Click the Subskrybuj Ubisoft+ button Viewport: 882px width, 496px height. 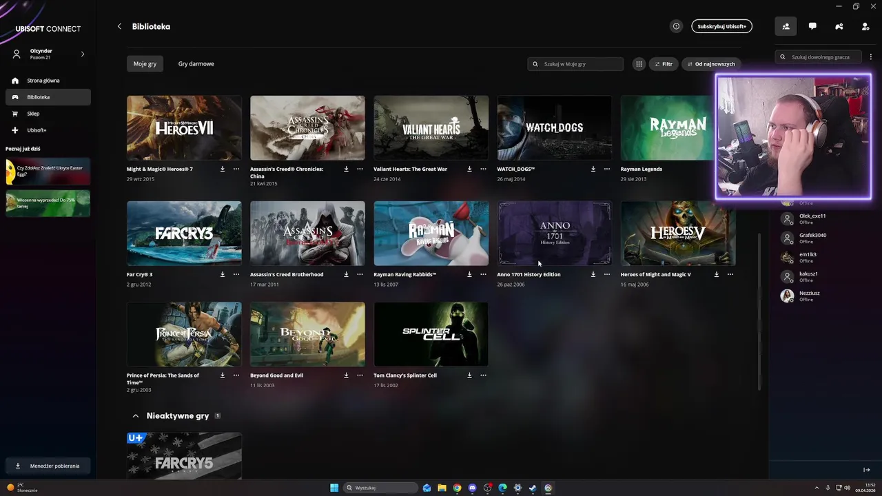point(721,26)
